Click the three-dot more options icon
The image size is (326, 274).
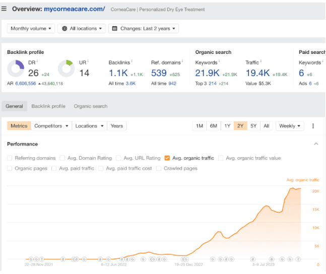pos(313,126)
